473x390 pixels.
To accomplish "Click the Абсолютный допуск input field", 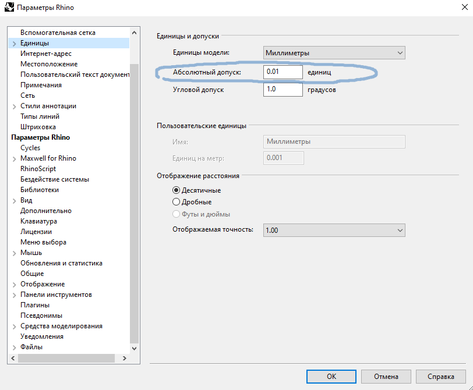I will coord(283,72).
